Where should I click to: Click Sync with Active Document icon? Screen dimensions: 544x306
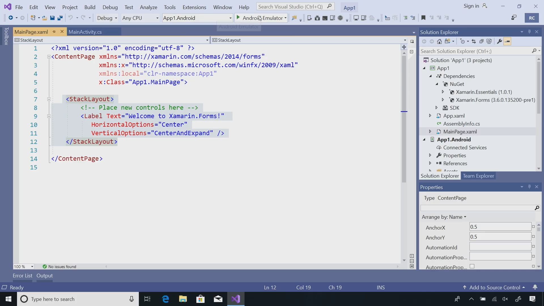474,42
